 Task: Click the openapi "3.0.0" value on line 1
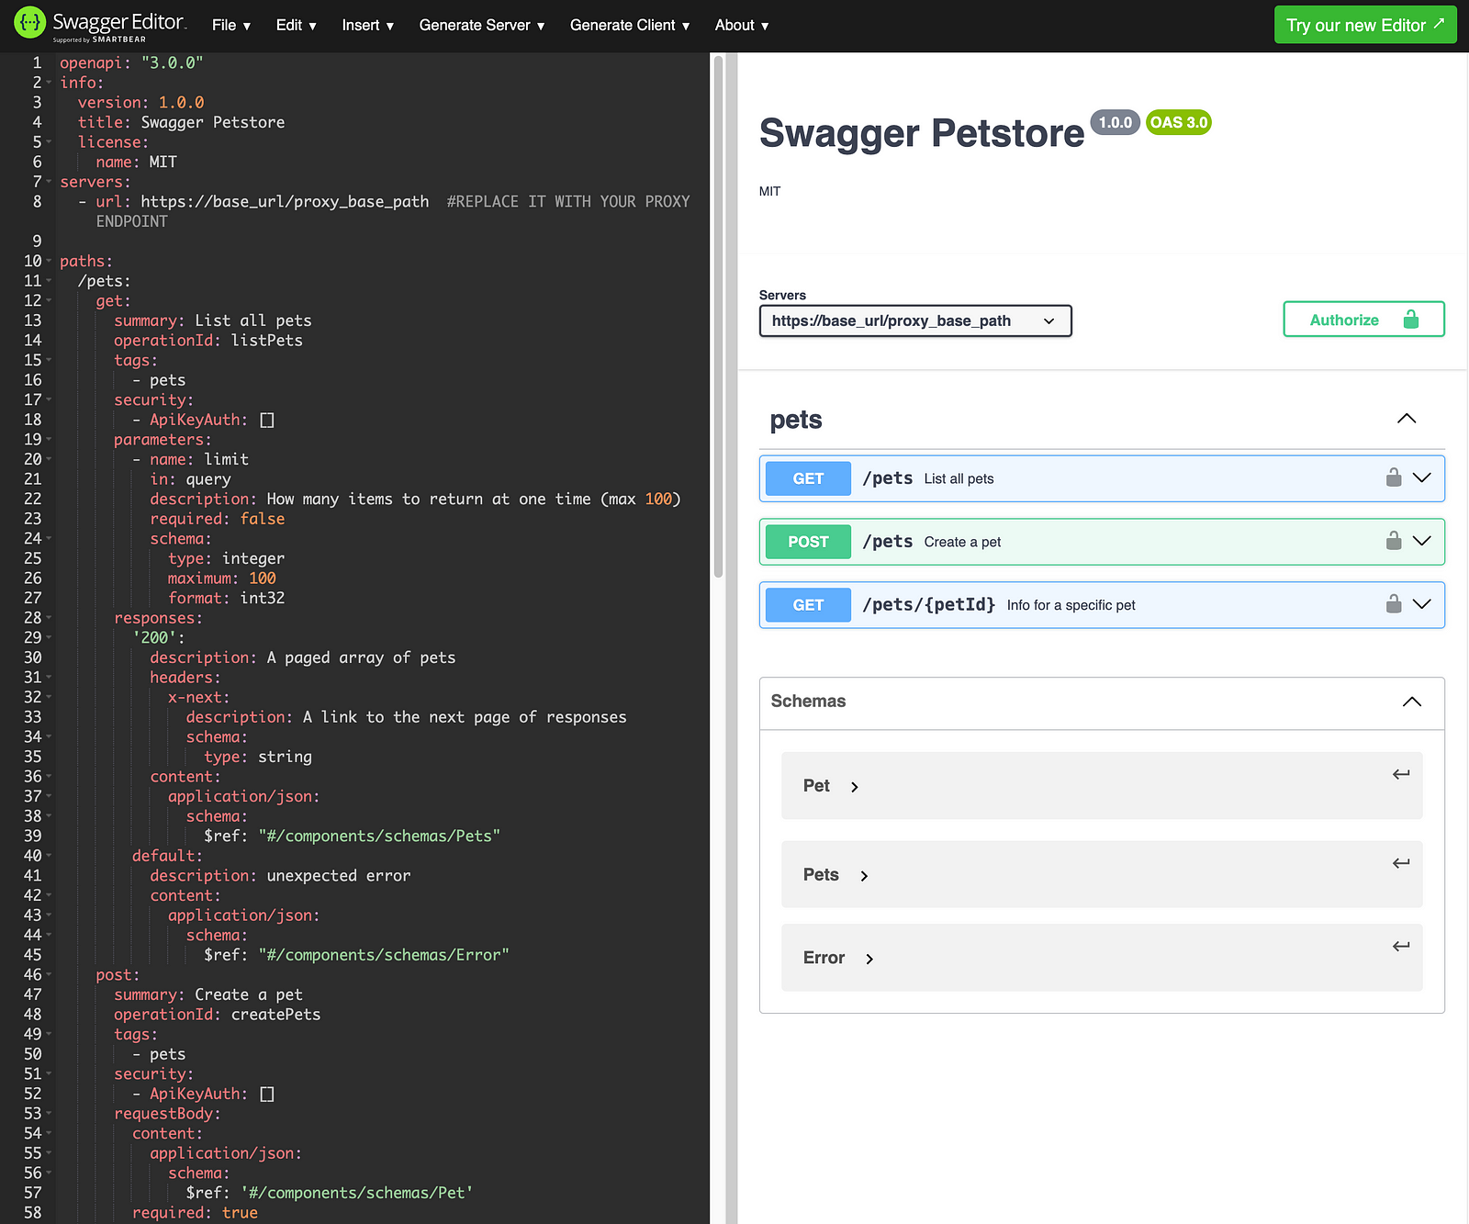(173, 62)
